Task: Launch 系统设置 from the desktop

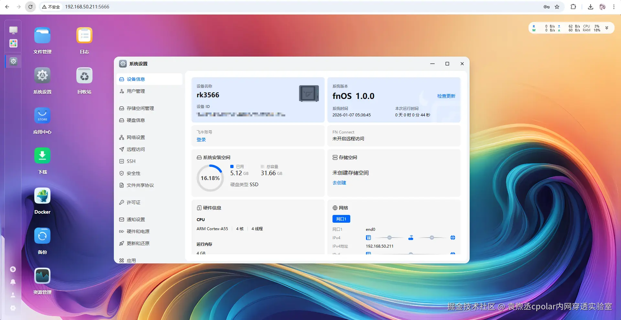Action: pyautogui.click(x=42, y=76)
